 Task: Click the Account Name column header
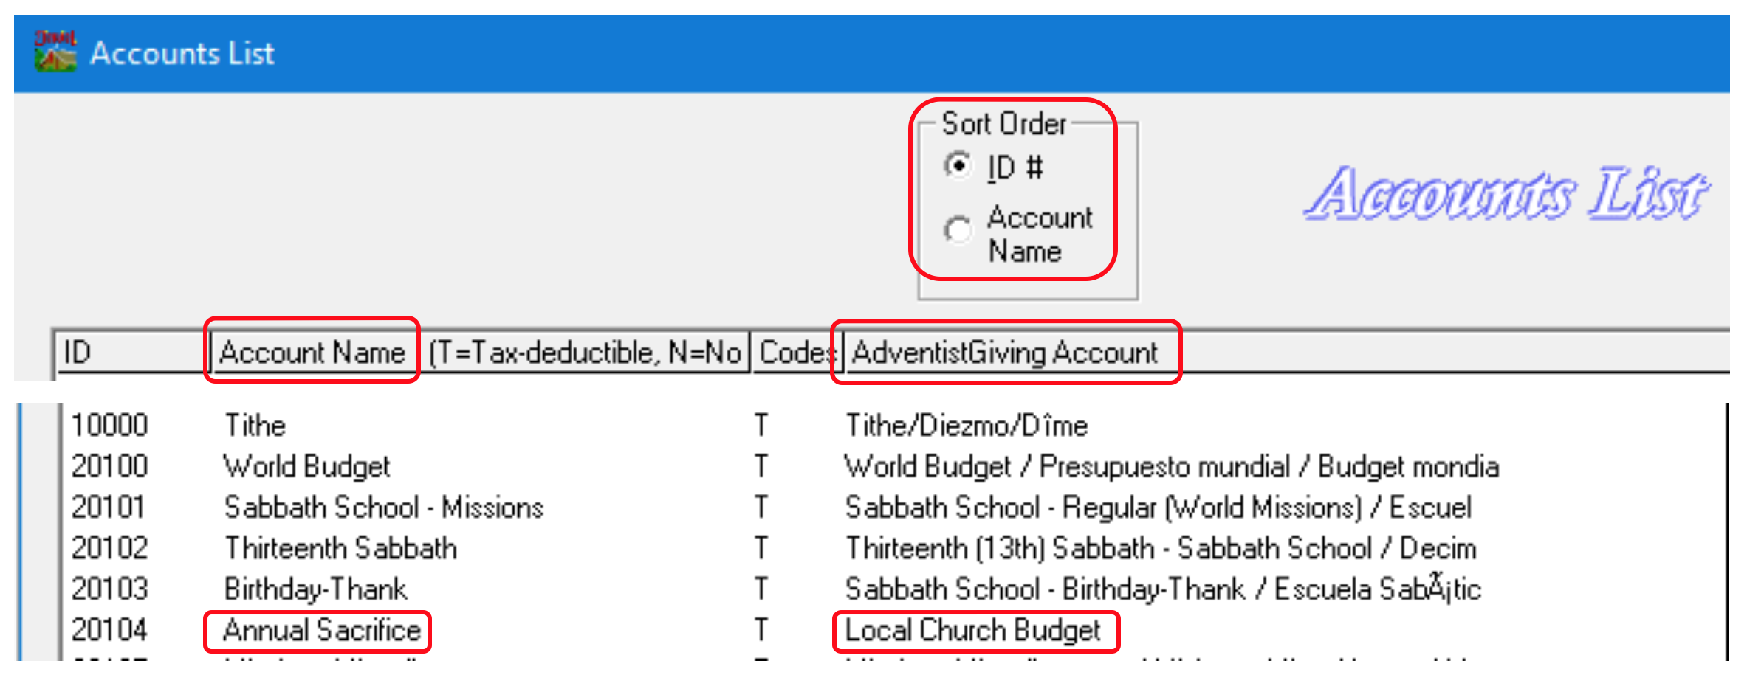312,353
